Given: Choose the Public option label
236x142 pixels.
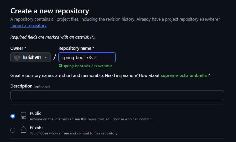Looking at the screenshot, I should tap(35, 113).
